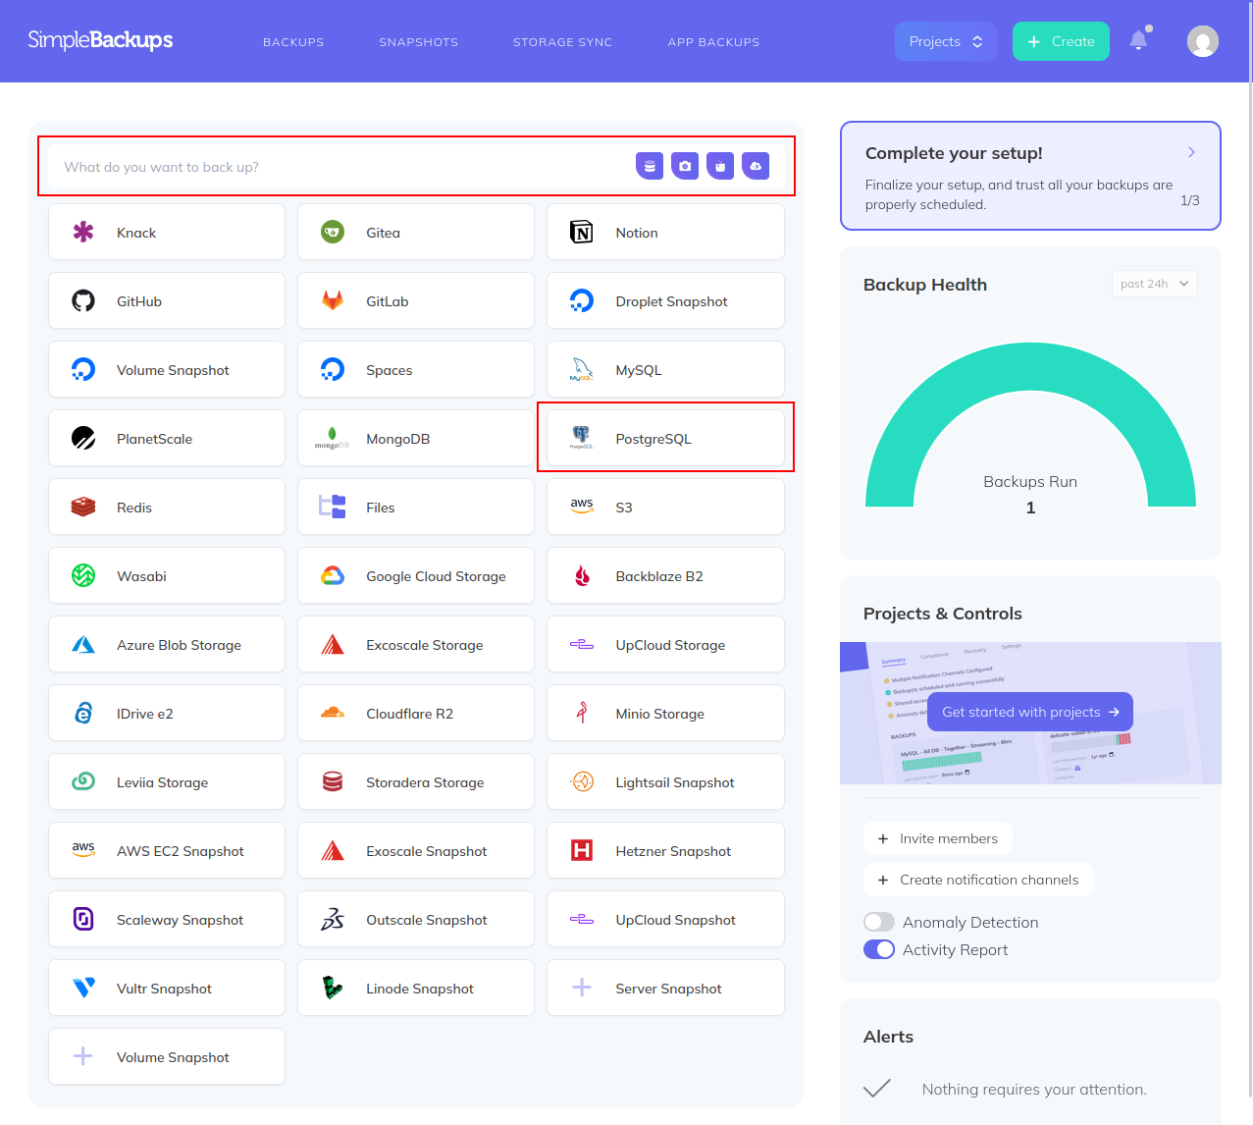This screenshot has width=1253, height=1125.
Task: Select the Hetzner red H icon
Action: (x=582, y=851)
